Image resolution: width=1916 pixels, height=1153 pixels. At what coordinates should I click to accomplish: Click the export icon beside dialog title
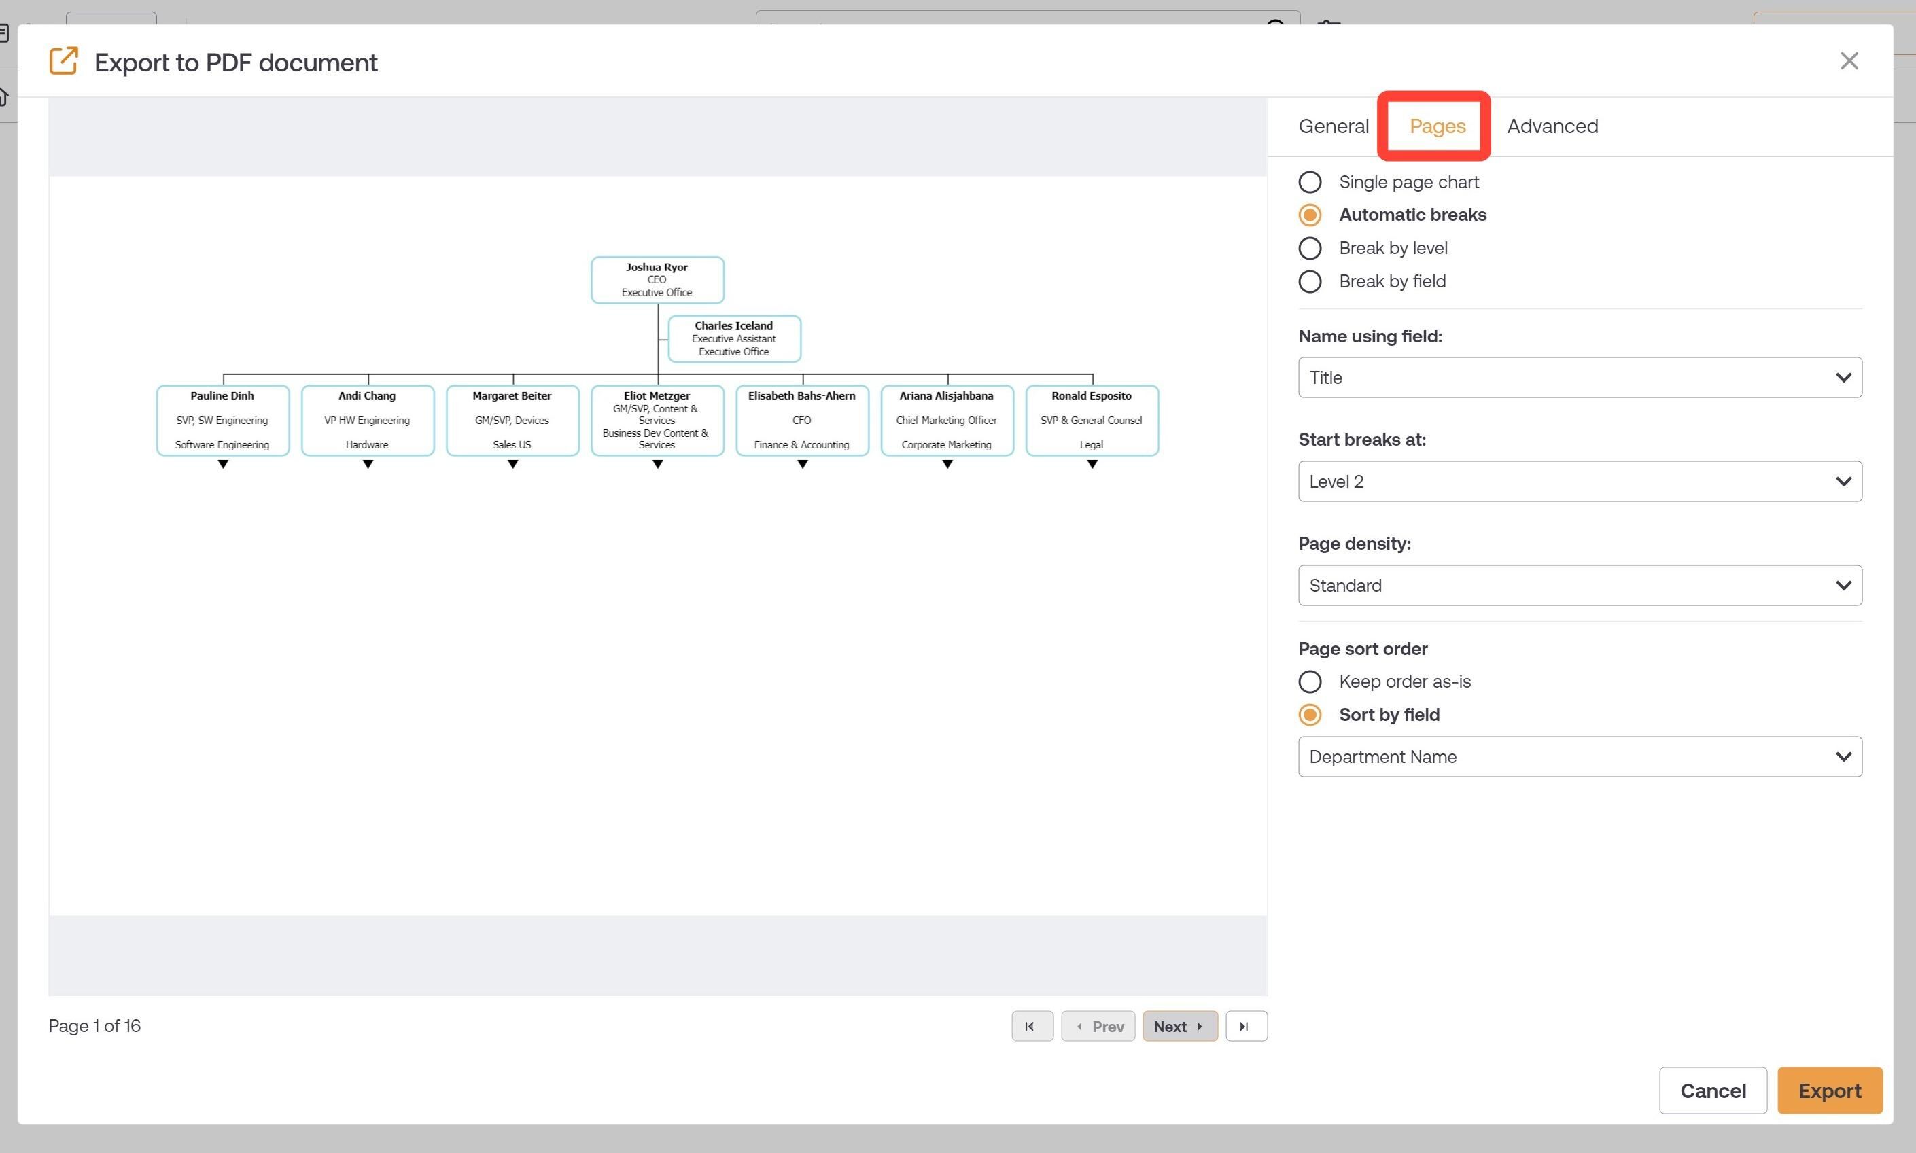tap(64, 61)
